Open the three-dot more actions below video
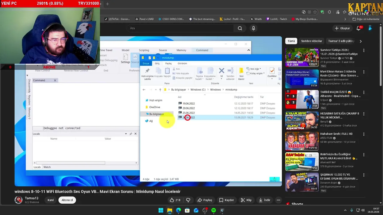This screenshot has height=215, width=383. coord(279,200)
